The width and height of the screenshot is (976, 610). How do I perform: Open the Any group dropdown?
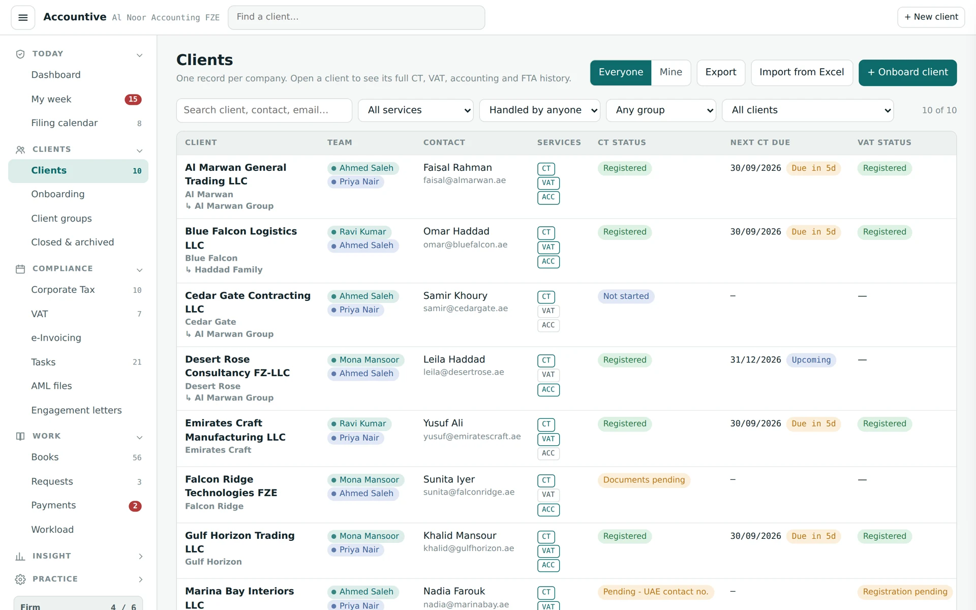[661, 110]
